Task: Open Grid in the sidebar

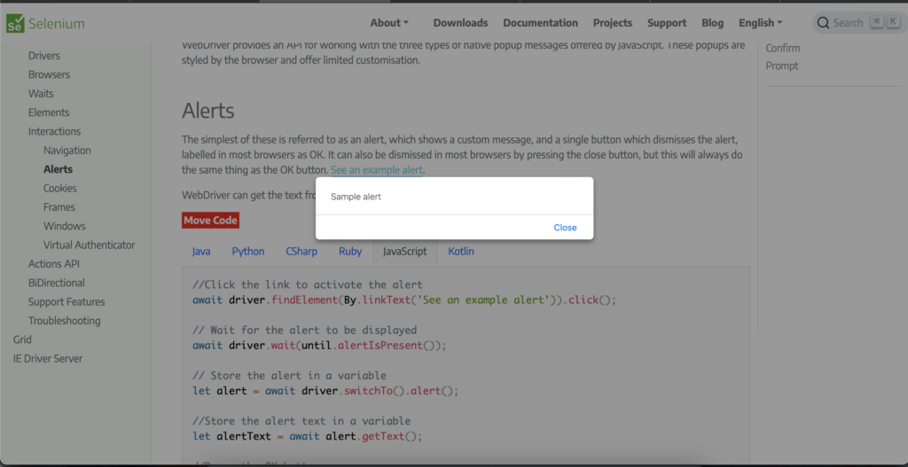Action: pyautogui.click(x=22, y=339)
